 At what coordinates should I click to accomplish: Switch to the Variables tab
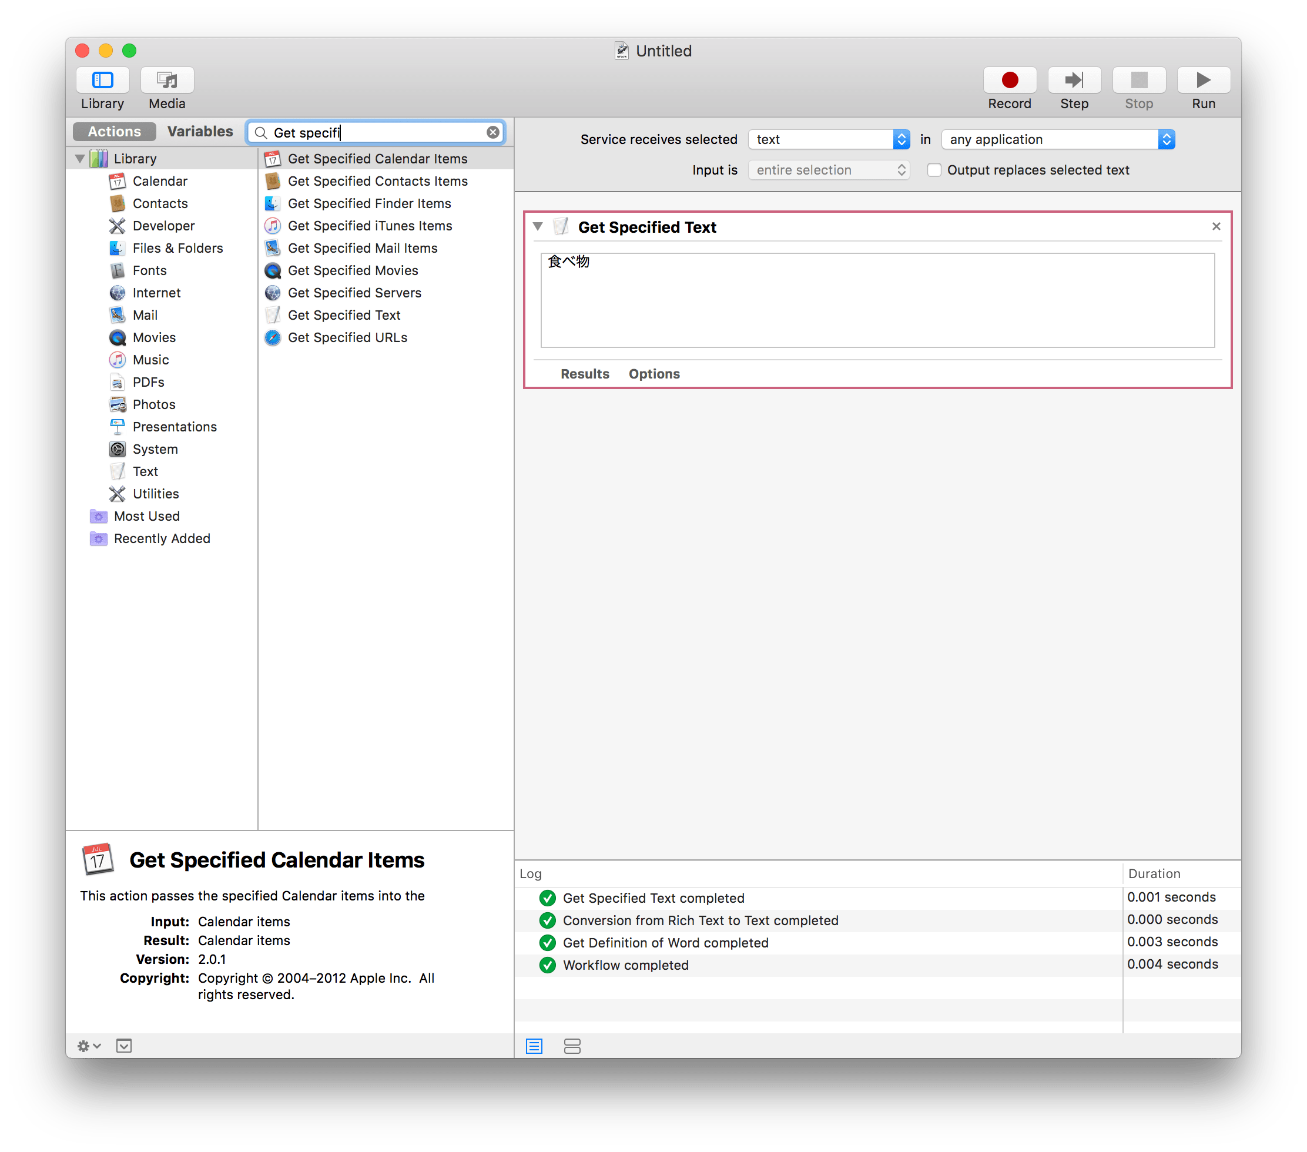pos(200,132)
